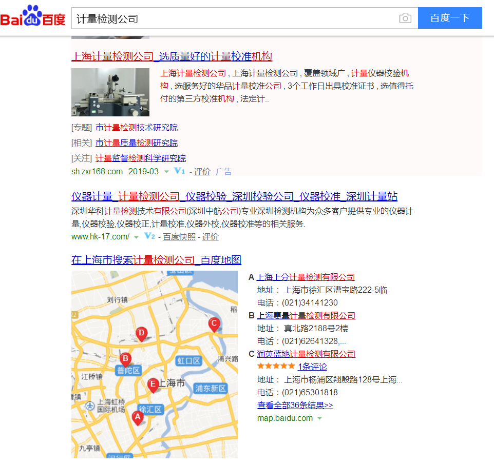494x466 pixels.
Task: Open the 1条评论 review link
Action: 313,367
